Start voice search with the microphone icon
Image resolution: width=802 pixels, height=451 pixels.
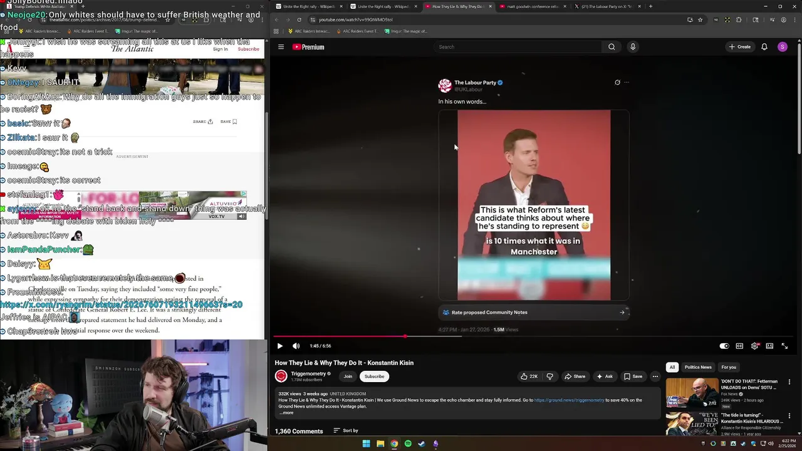click(x=633, y=47)
